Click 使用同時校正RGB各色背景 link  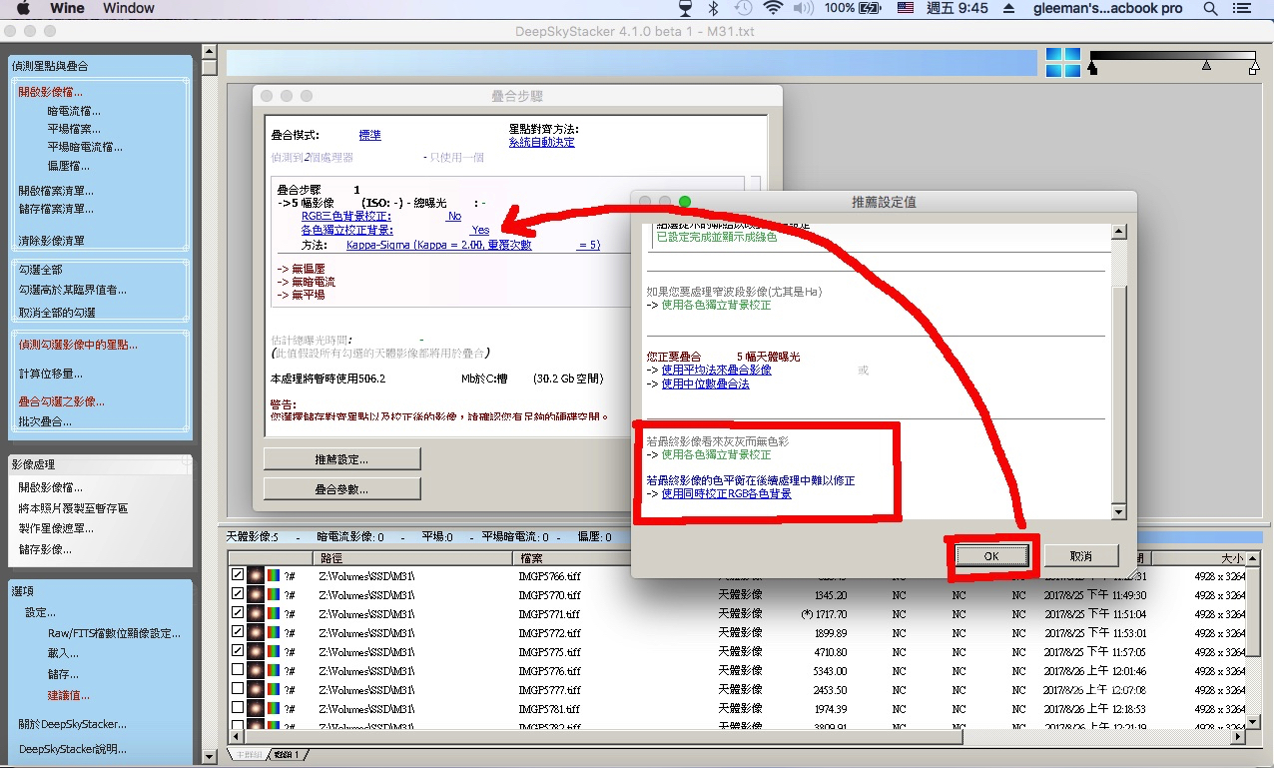pyautogui.click(x=726, y=493)
